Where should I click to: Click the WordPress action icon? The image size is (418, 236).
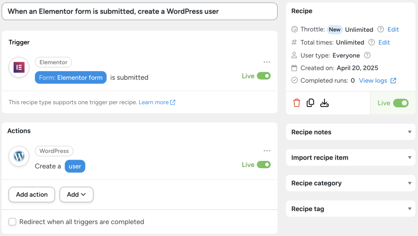pos(19,156)
